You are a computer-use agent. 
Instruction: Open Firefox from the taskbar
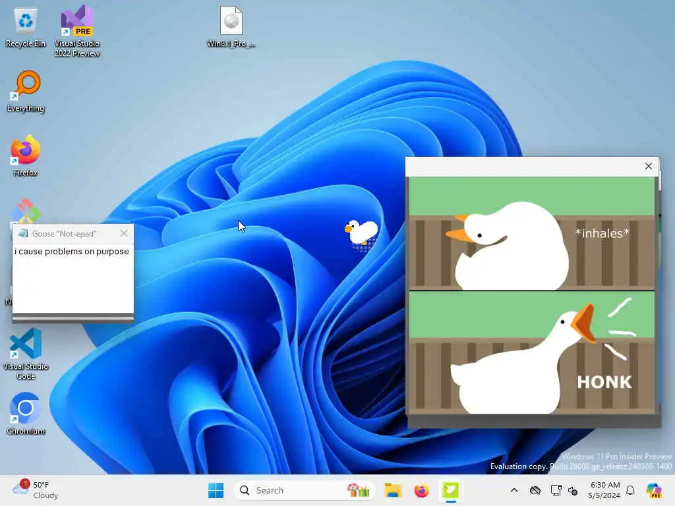421,490
